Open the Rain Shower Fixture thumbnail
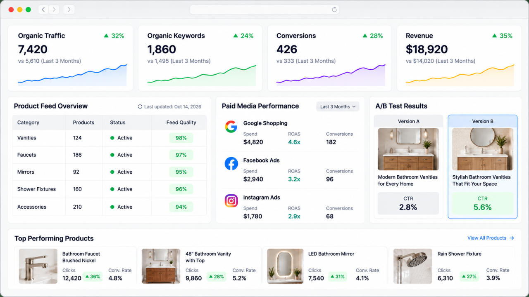Screen dimensions: 529x297 (412, 266)
